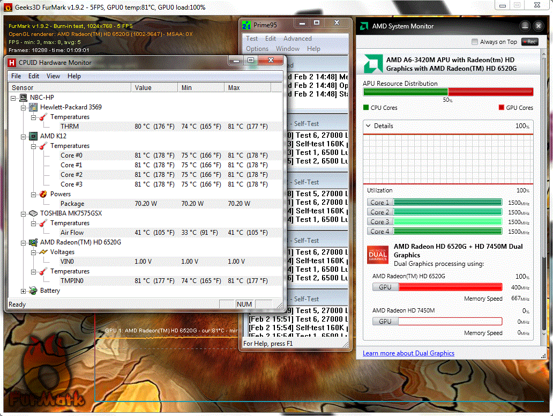Toggle the Core 1 utilization button

click(x=380, y=202)
